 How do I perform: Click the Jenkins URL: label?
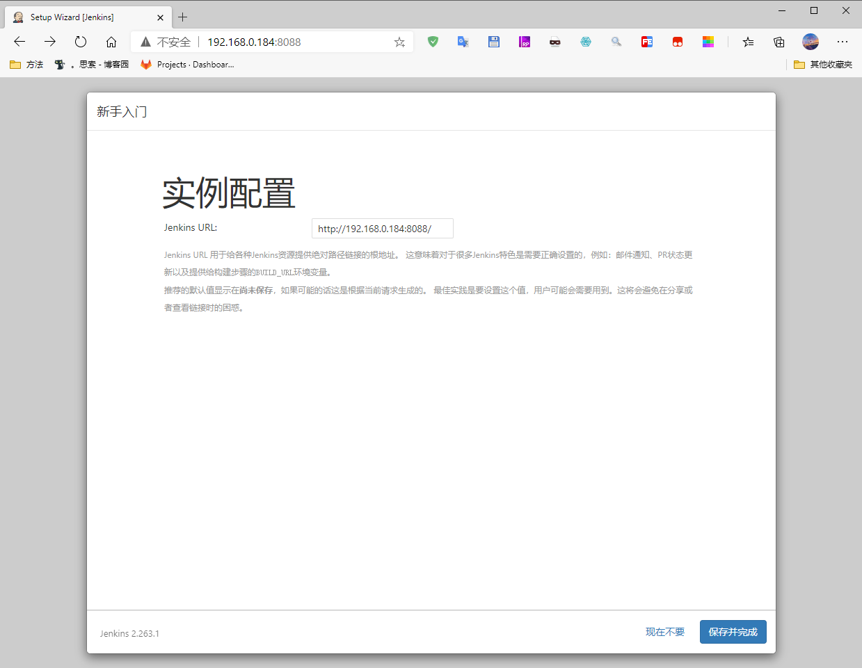(191, 227)
